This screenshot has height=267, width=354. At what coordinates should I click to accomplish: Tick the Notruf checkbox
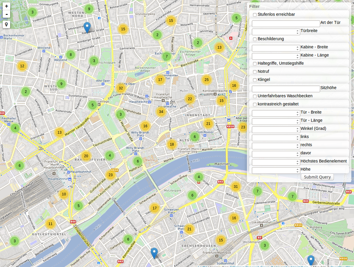[x=255, y=72]
